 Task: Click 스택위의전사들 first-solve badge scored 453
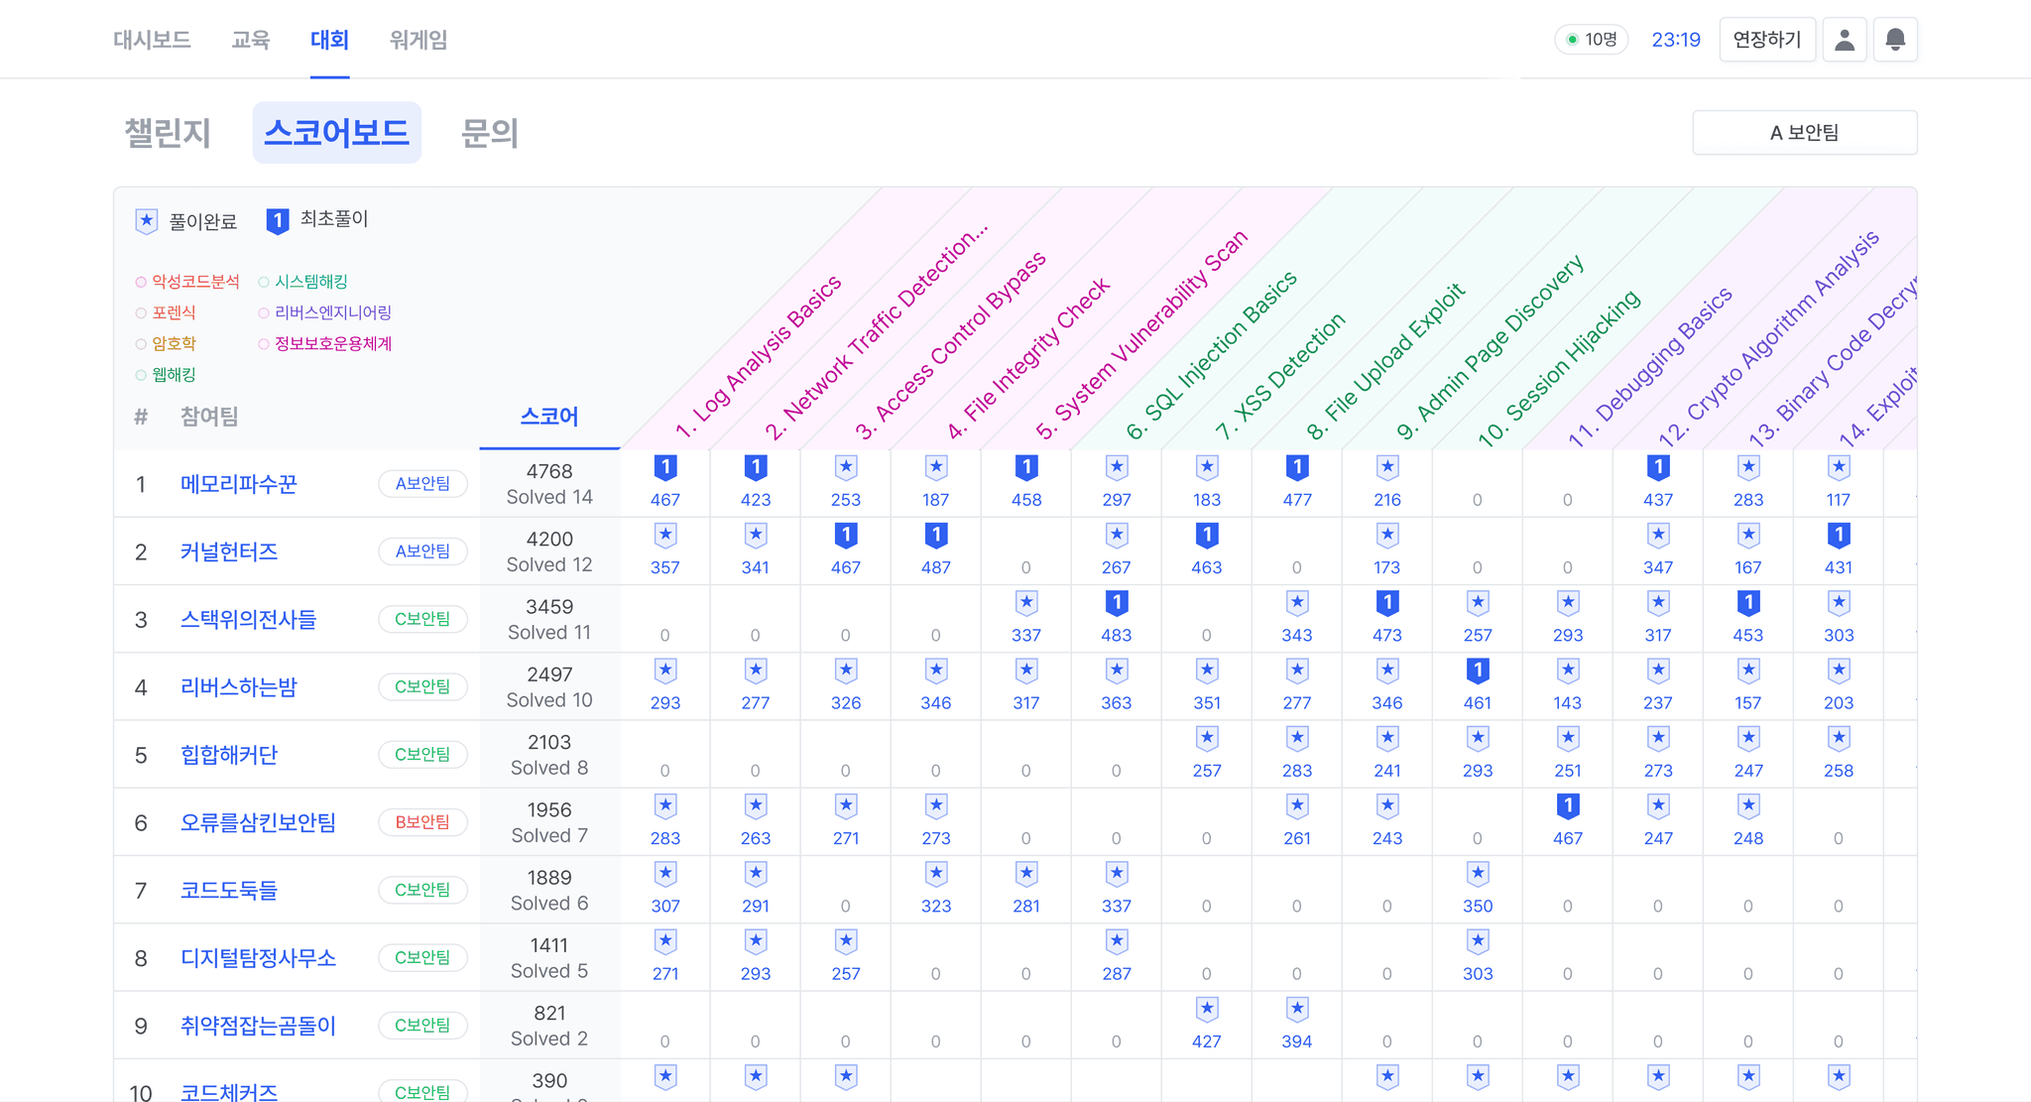(x=1748, y=603)
